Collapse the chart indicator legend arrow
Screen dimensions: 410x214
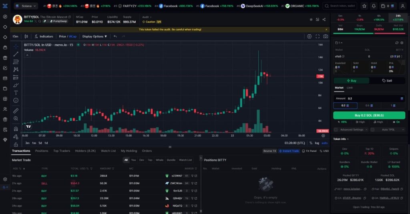pos(27,55)
